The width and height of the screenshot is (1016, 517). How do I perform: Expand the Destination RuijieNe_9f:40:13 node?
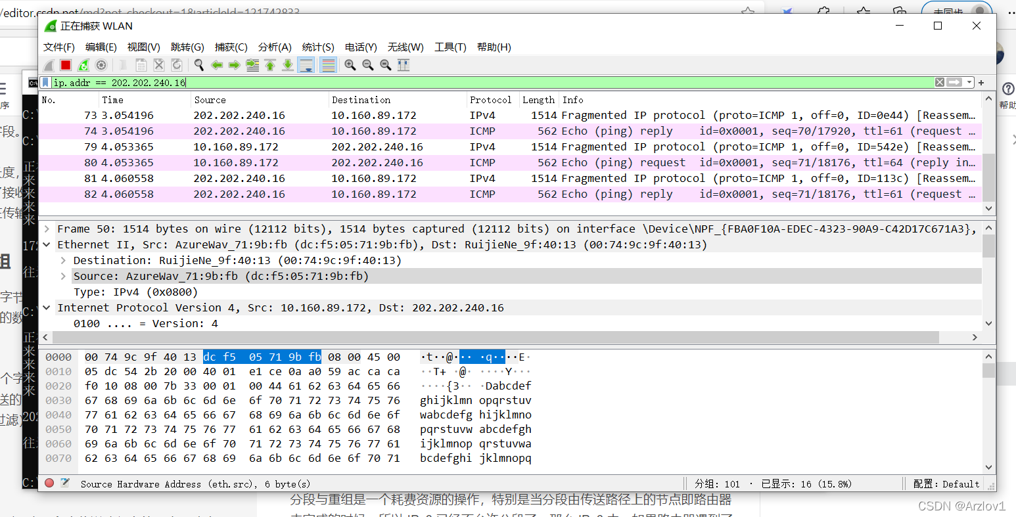coord(63,260)
